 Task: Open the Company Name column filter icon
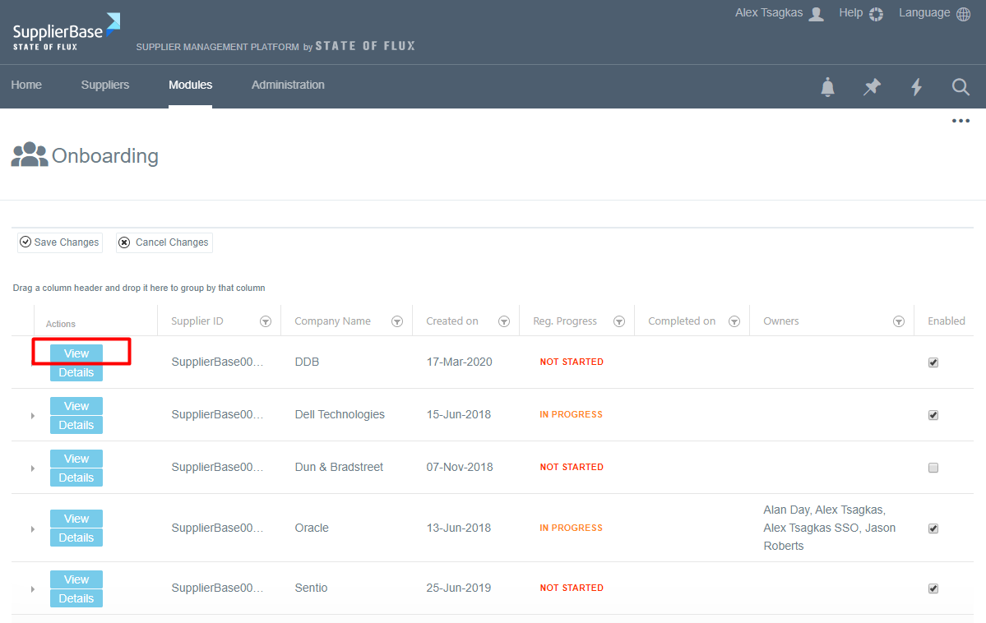(x=397, y=321)
